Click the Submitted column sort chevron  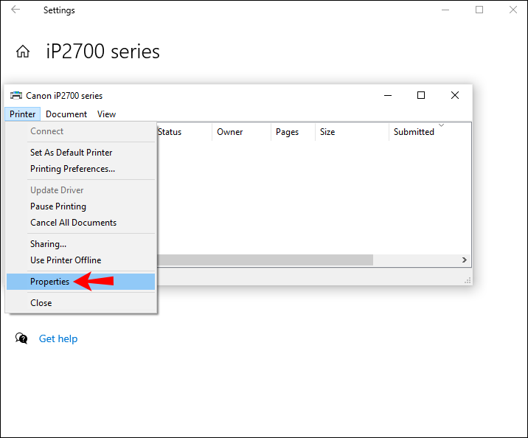click(x=441, y=125)
